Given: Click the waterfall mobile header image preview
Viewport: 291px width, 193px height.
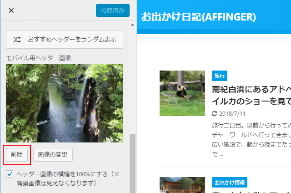Looking at the screenshot, I should point(65,103).
